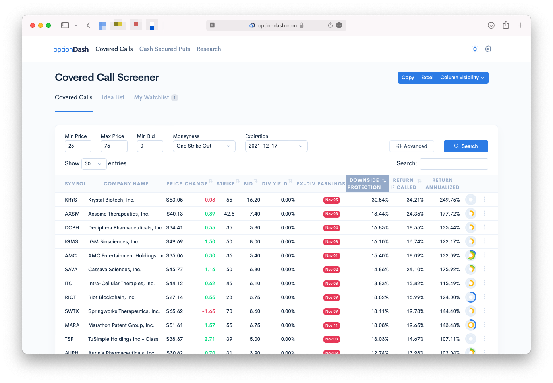This screenshot has height=383, width=553.
Task: Open the Expiration date dropdown
Action: coord(276,146)
